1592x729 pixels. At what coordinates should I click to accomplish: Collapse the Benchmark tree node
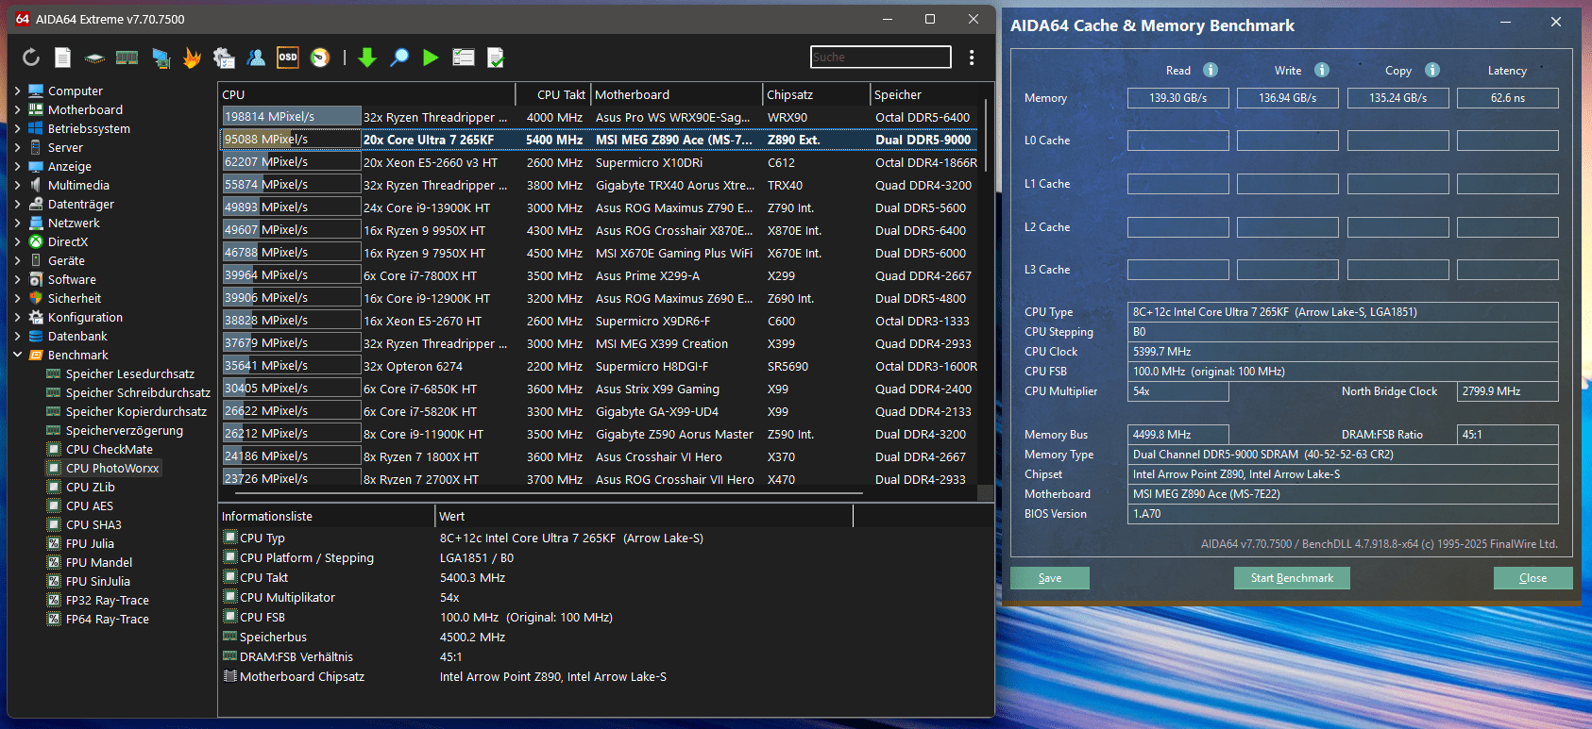click(17, 356)
